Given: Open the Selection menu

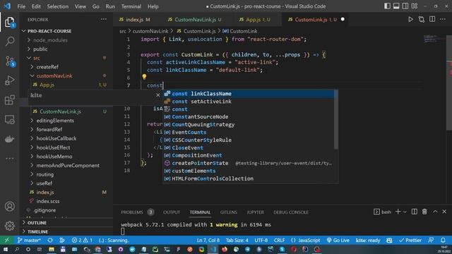Looking at the screenshot, I should (58, 6).
